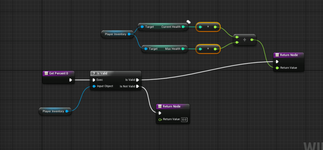Select title of Return Node holding 0.0 value

(x=171, y=106)
